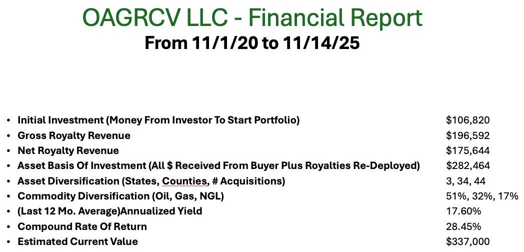This screenshot has width=524, height=252.
Task: Click the 17.60% yield value
Action: click(x=463, y=211)
